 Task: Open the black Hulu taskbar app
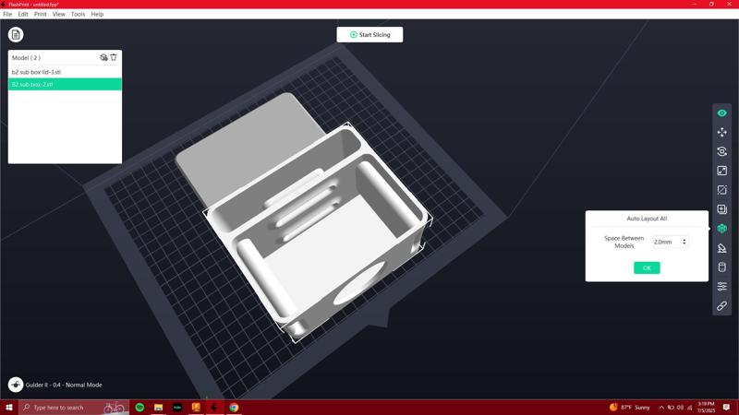coord(177,408)
